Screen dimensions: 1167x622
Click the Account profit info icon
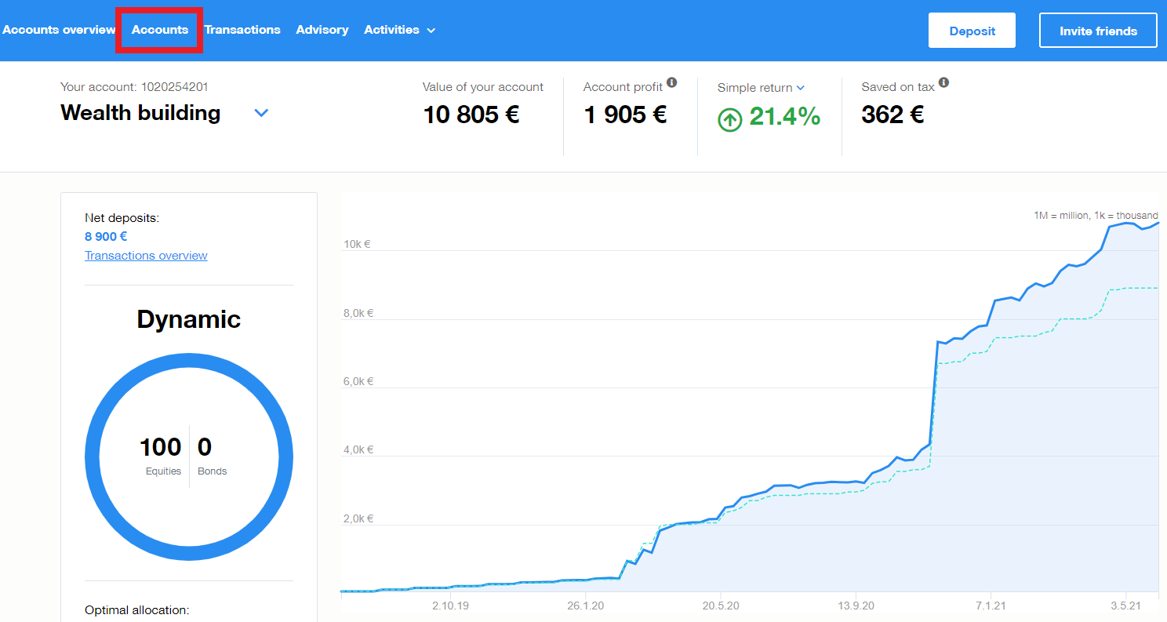click(x=671, y=82)
